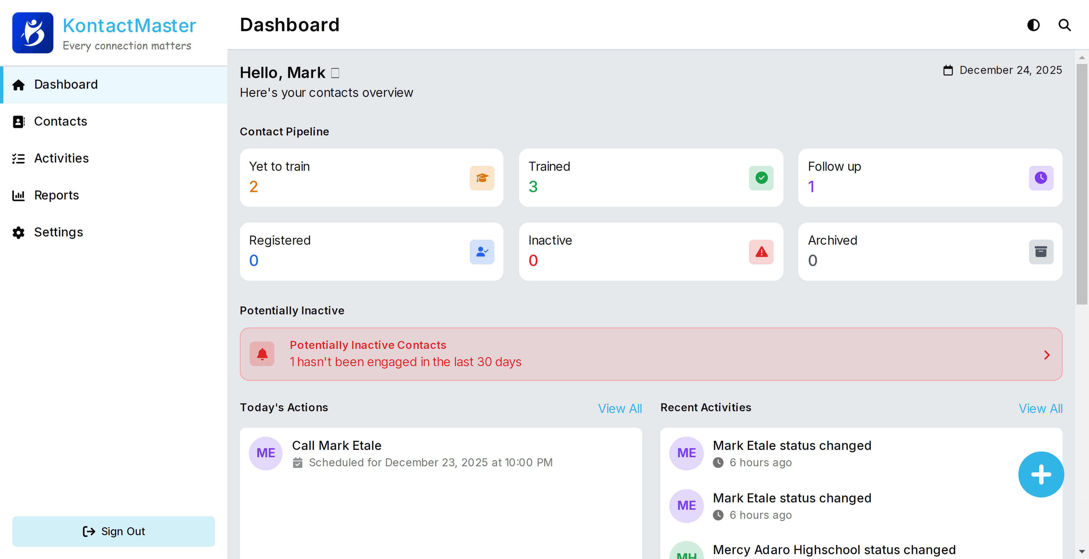Navigate to Contacts in the sidebar

[61, 121]
